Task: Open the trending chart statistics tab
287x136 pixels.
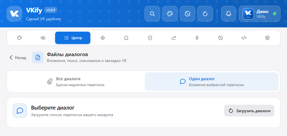Action: tap(173, 38)
